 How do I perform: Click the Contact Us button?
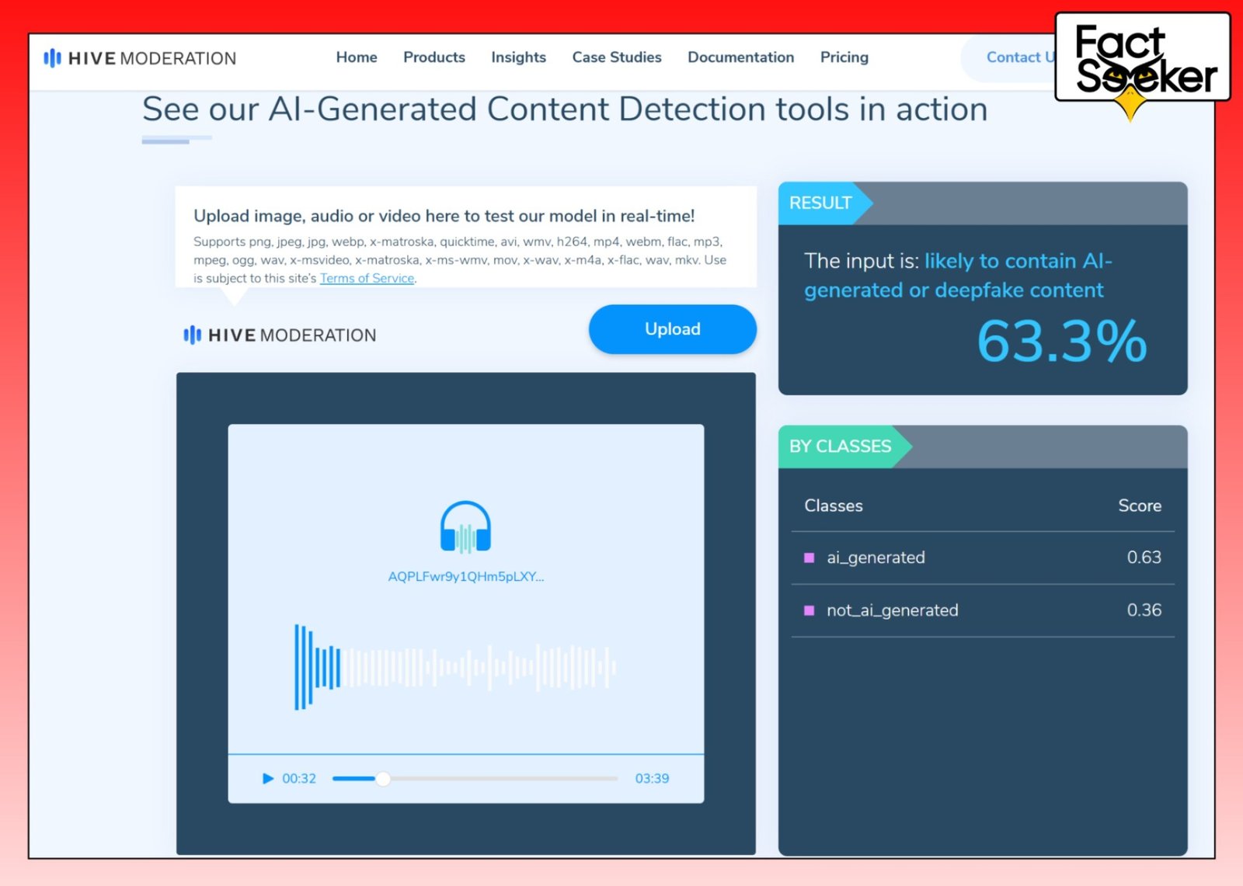pyautogui.click(x=1010, y=57)
